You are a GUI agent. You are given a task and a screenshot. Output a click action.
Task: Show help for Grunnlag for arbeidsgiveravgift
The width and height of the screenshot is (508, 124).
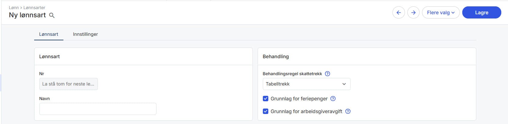pos(348,111)
